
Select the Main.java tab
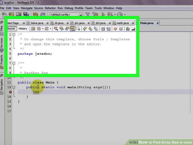(x=147, y=23)
